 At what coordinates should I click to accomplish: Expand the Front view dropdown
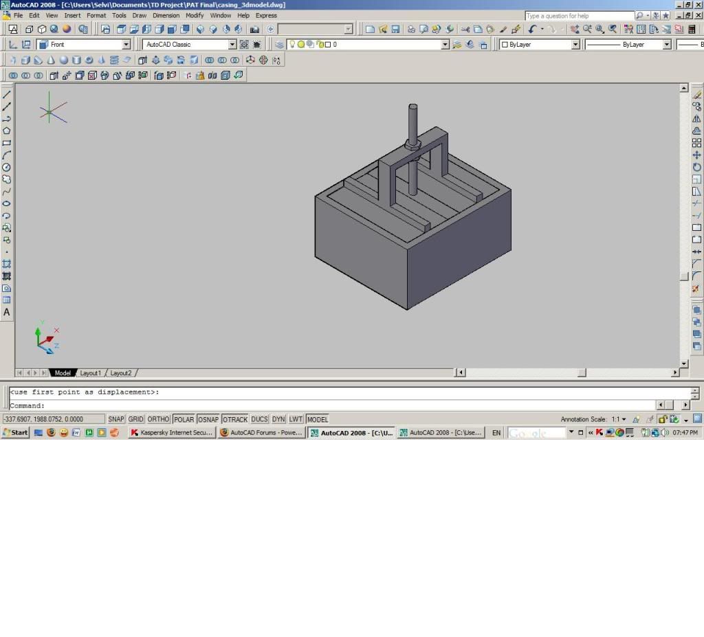click(126, 45)
